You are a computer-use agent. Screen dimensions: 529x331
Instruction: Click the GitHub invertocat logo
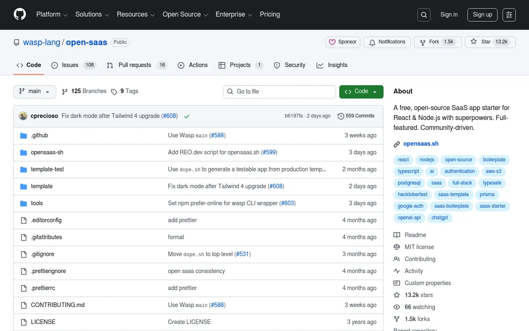tap(19, 14)
